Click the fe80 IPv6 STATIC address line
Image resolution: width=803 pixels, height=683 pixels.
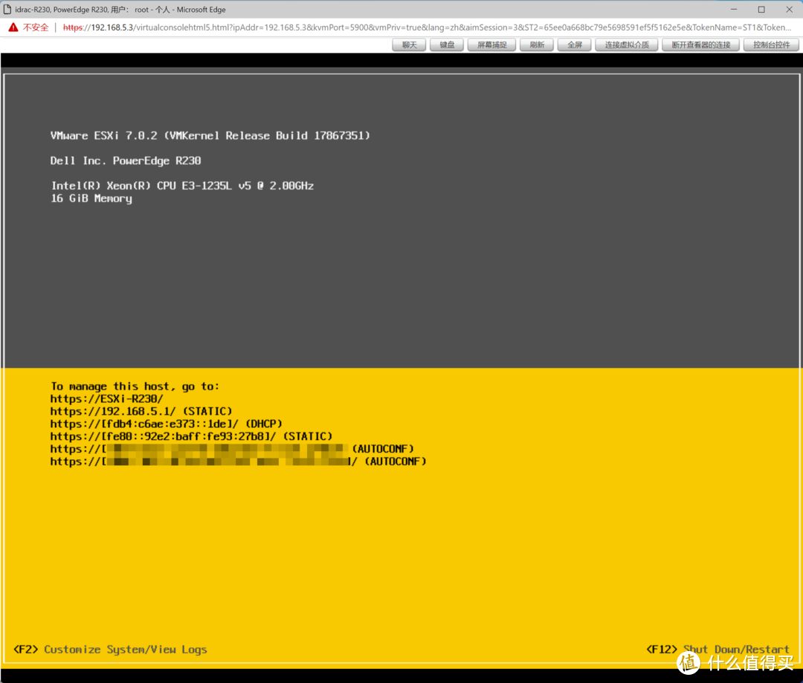tap(191, 436)
